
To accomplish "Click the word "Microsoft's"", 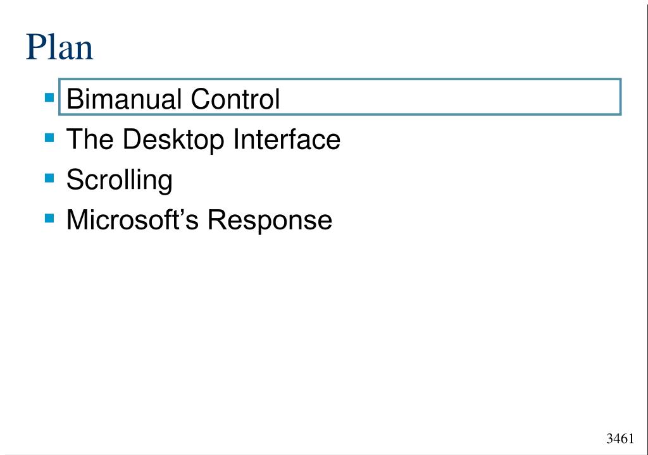I will tap(133, 220).
